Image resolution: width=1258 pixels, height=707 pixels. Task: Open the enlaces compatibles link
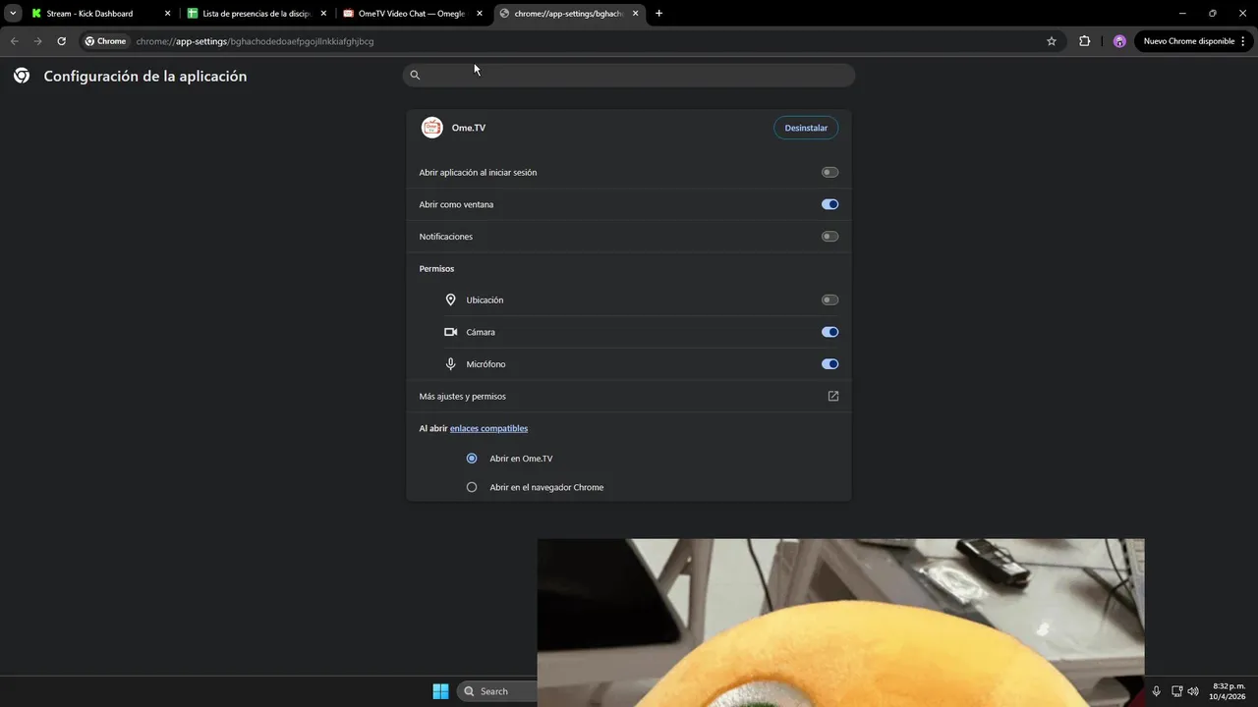coord(488,428)
